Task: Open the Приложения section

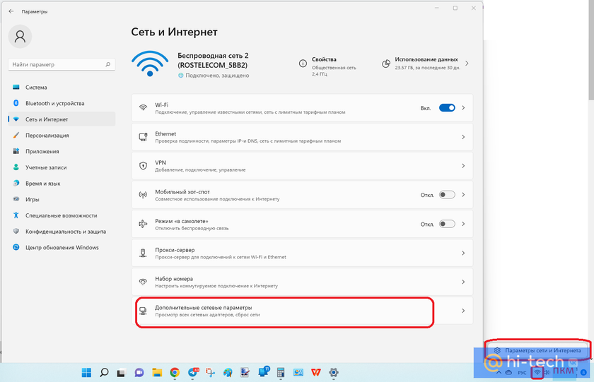Action: pyautogui.click(x=62, y=151)
